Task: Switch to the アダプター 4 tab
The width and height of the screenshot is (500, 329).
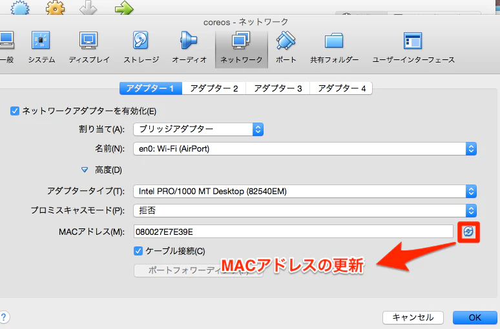Action: click(x=341, y=88)
